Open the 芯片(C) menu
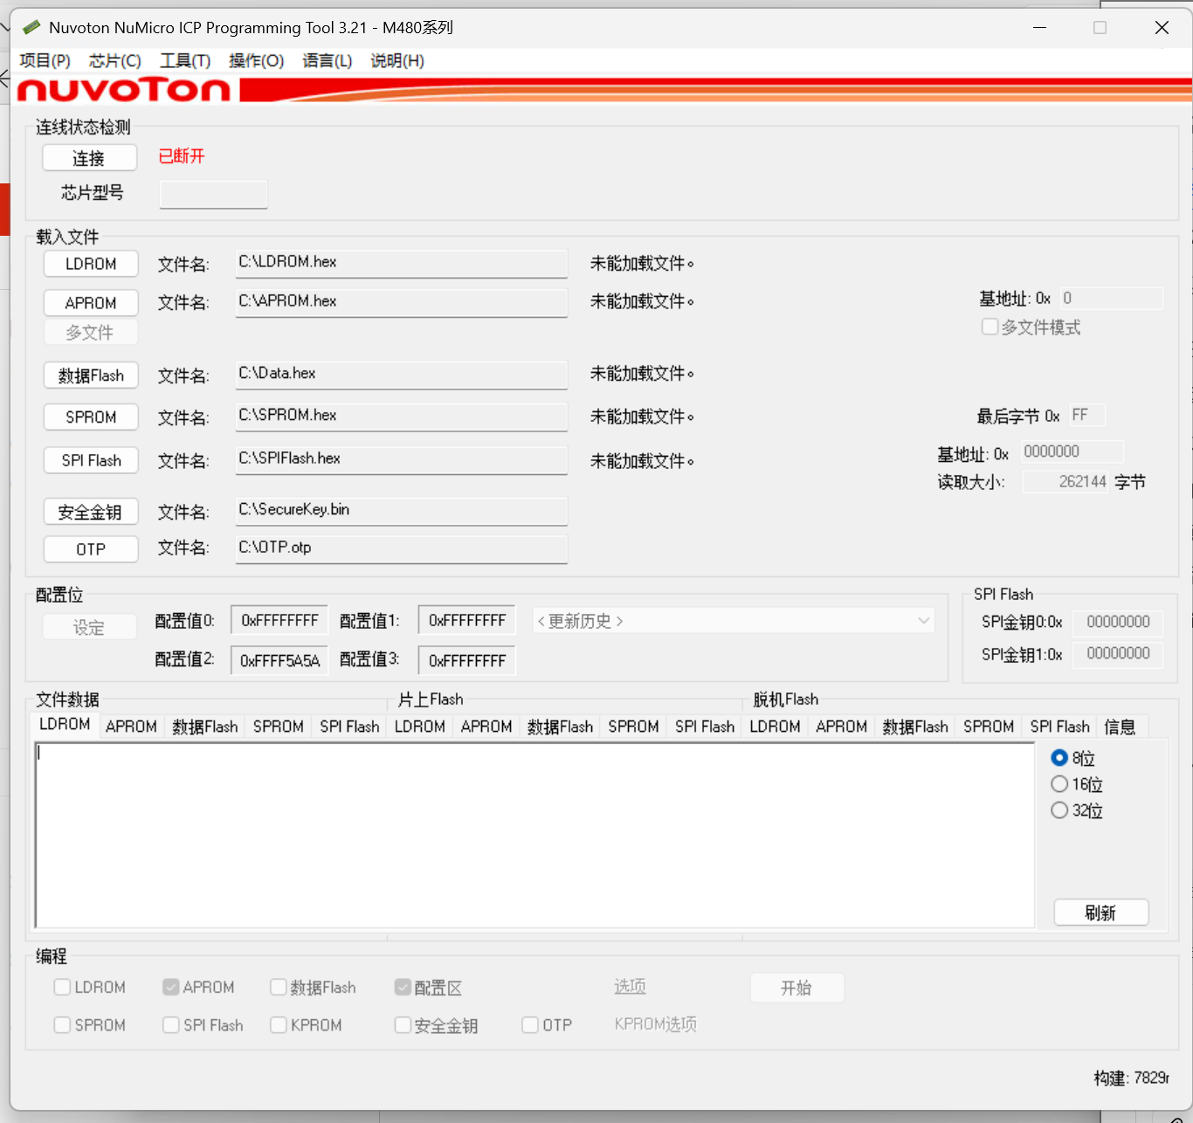The height and width of the screenshot is (1123, 1193). point(114,60)
